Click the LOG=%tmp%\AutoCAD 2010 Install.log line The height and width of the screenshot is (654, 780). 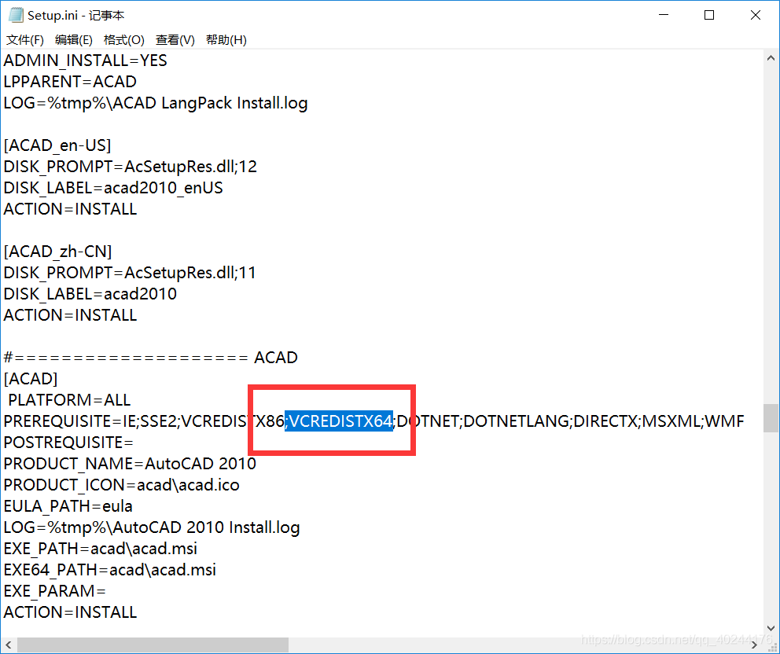[152, 527]
